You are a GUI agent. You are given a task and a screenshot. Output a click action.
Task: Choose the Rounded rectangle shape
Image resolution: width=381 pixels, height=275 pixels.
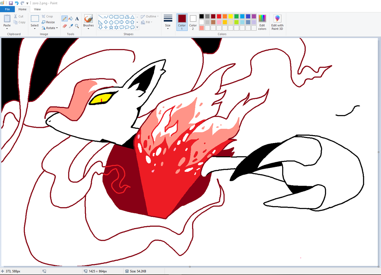(122, 17)
